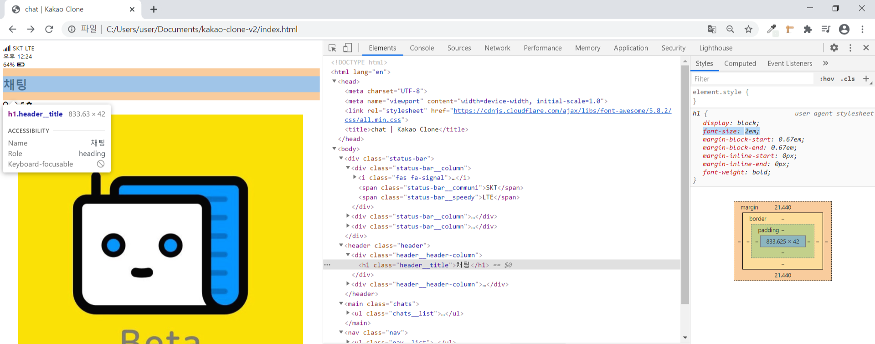
Task: Click the zoom magnifier icon in address bar
Action: click(730, 29)
